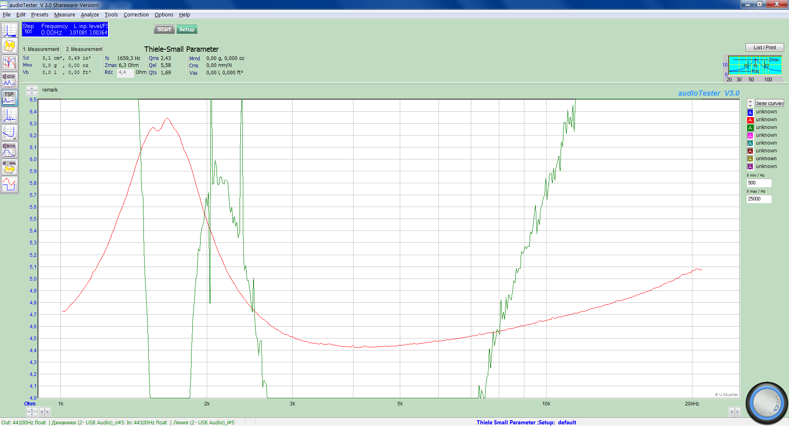This screenshot has height=426, width=789.
Task: Click the Y-axis stepper below the Ohm label
Action: [32, 412]
